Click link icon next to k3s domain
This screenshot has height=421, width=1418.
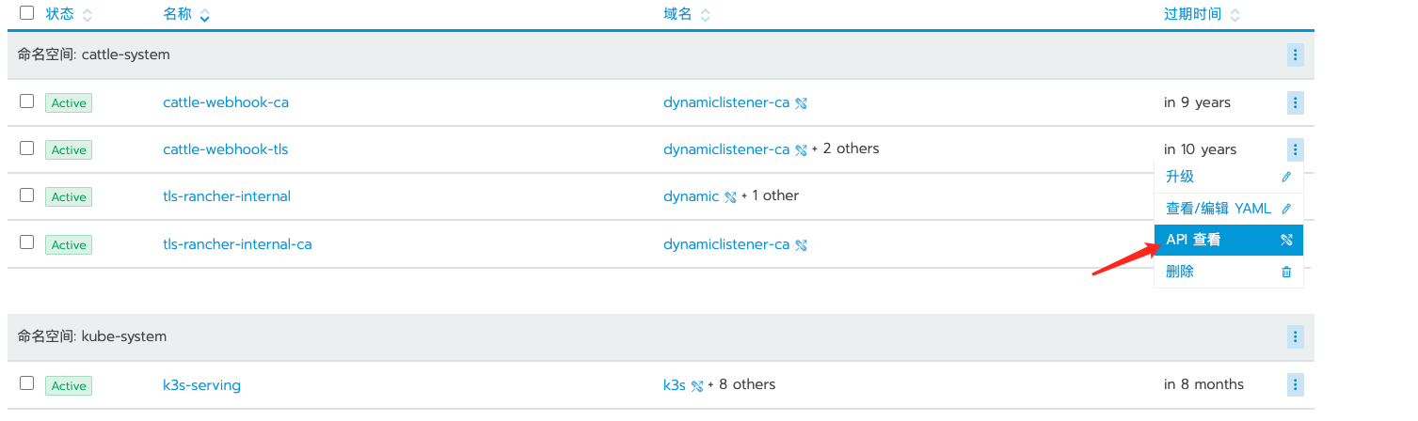coord(697,385)
